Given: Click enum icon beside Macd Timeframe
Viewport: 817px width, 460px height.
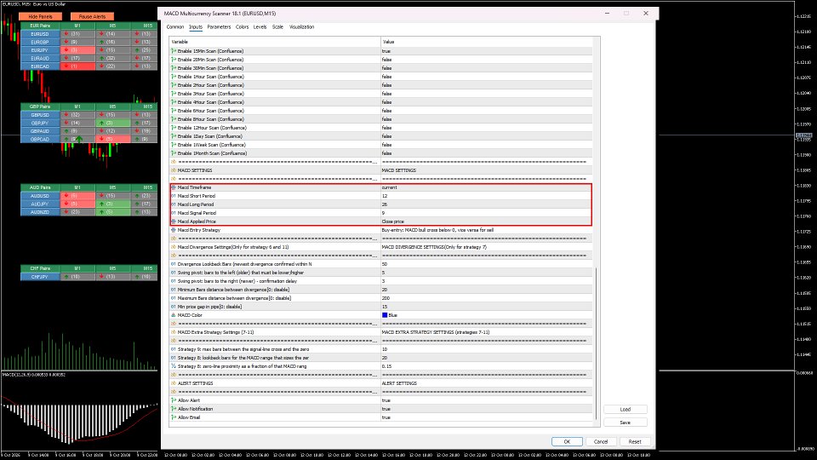Looking at the screenshot, I should pos(174,187).
